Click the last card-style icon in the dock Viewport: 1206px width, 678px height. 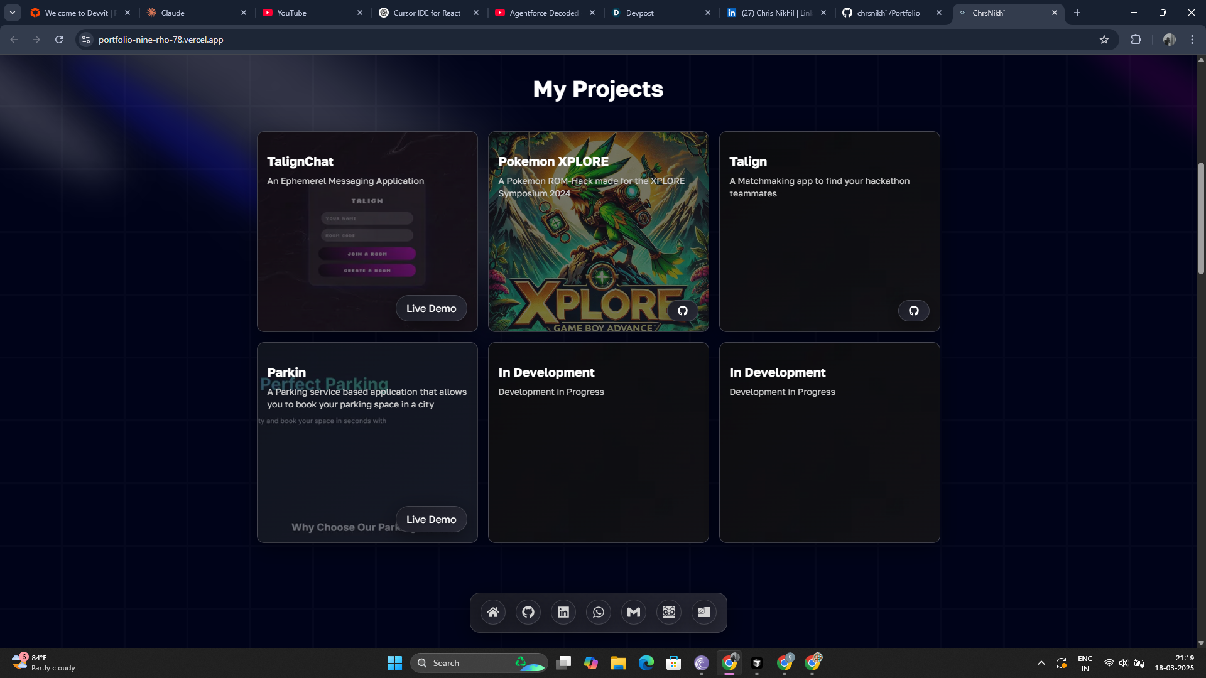(x=704, y=612)
